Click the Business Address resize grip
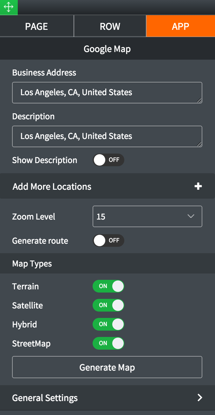 pyautogui.click(x=199, y=100)
